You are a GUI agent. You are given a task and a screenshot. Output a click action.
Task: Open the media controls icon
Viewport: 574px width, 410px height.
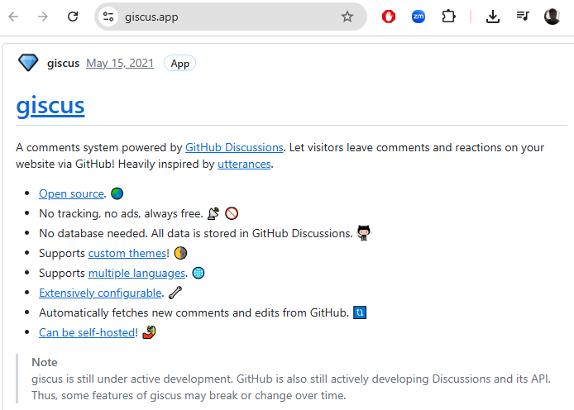[522, 17]
